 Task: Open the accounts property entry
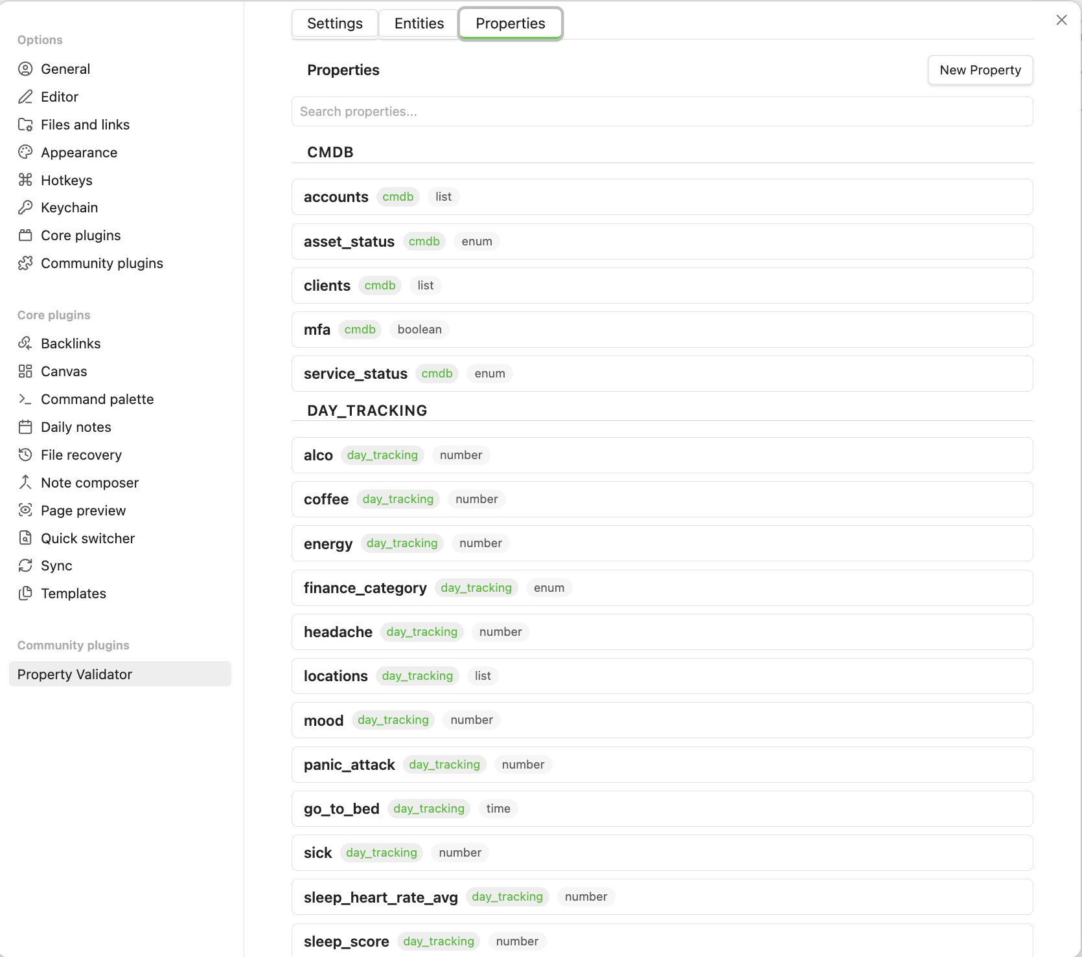pos(662,197)
